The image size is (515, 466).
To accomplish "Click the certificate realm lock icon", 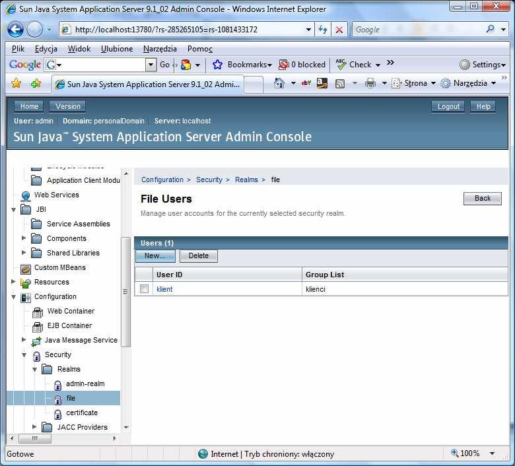I will pyautogui.click(x=57, y=414).
